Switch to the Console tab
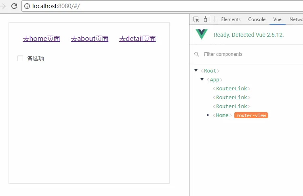Image resolution: width=303 pixels, height=196 pixels. tap(257, 19)
